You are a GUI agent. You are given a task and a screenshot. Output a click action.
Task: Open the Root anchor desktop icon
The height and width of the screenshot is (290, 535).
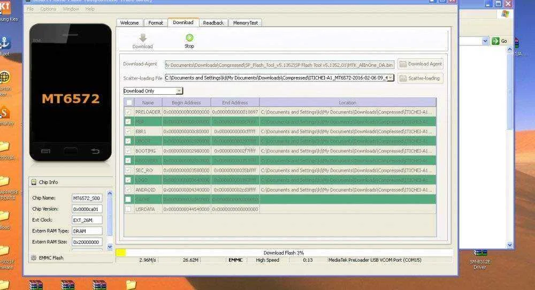click(x=5, y=43)
